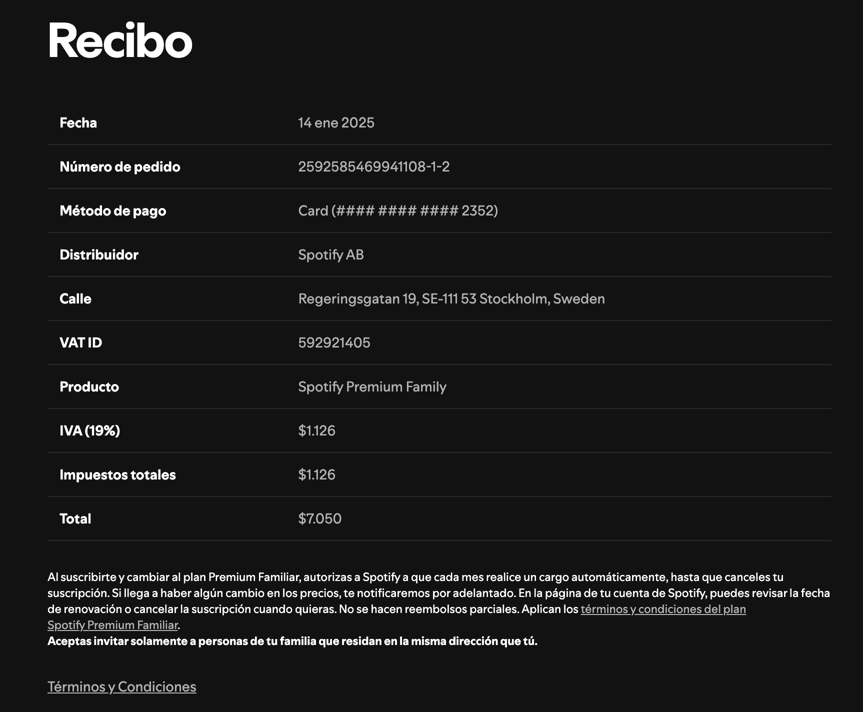This screenshot has width=863, height=712.
Task: Click the Fecha row label
Action: (x=78, y=122)
